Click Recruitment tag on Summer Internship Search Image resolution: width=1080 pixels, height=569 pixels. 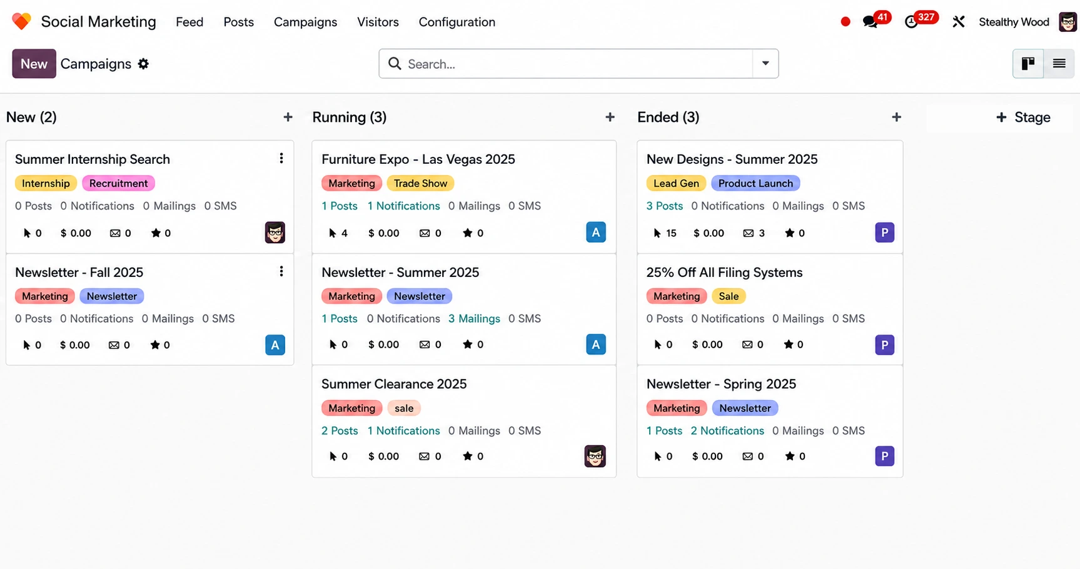118,183
